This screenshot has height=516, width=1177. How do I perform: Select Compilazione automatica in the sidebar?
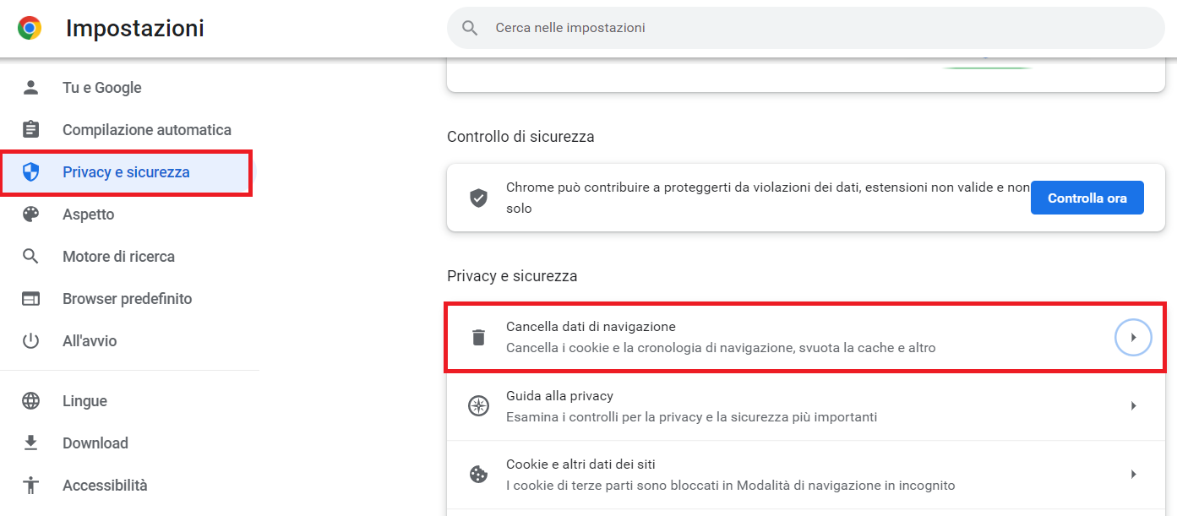[146, 129]
